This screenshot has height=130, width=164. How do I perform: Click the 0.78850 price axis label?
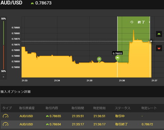tap(16, 67)
